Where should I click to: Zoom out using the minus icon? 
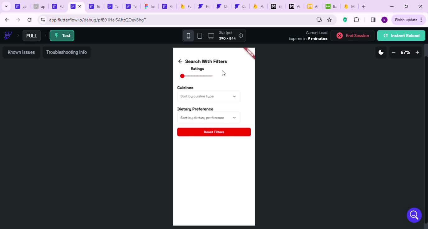pos(393,52)
